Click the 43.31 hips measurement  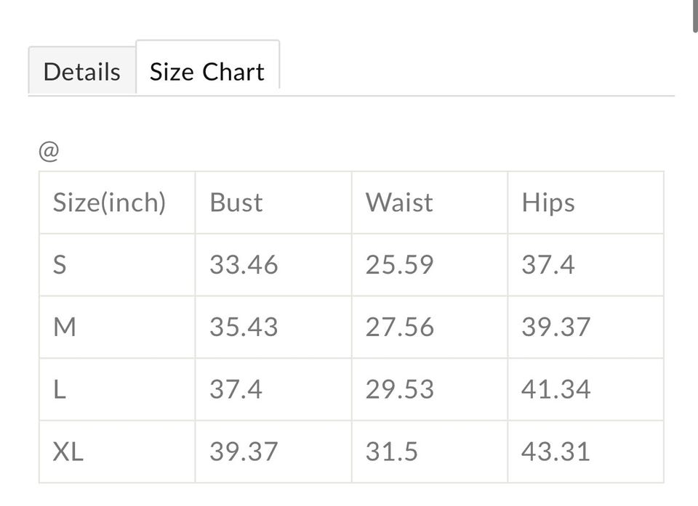tap(555, 452)
